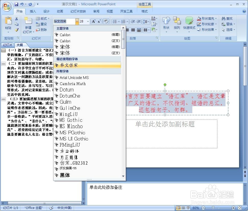Increase the font size

[x=94, y=21]
